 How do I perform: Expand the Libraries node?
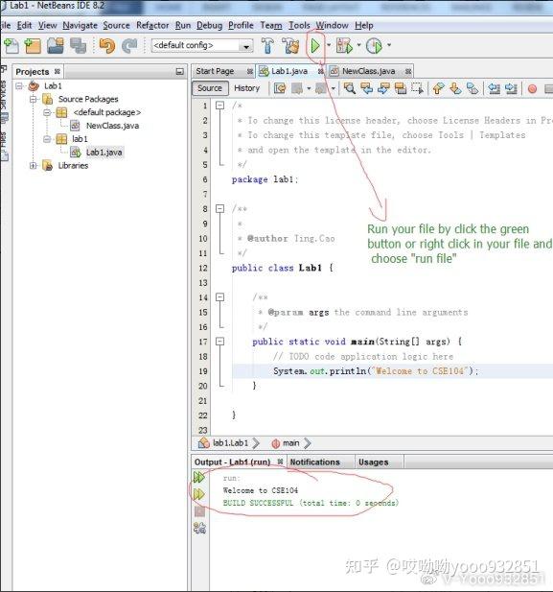click(34, 166)
